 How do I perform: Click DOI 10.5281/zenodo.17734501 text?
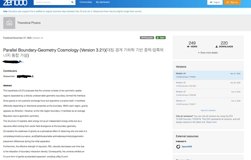pos(186,77)
